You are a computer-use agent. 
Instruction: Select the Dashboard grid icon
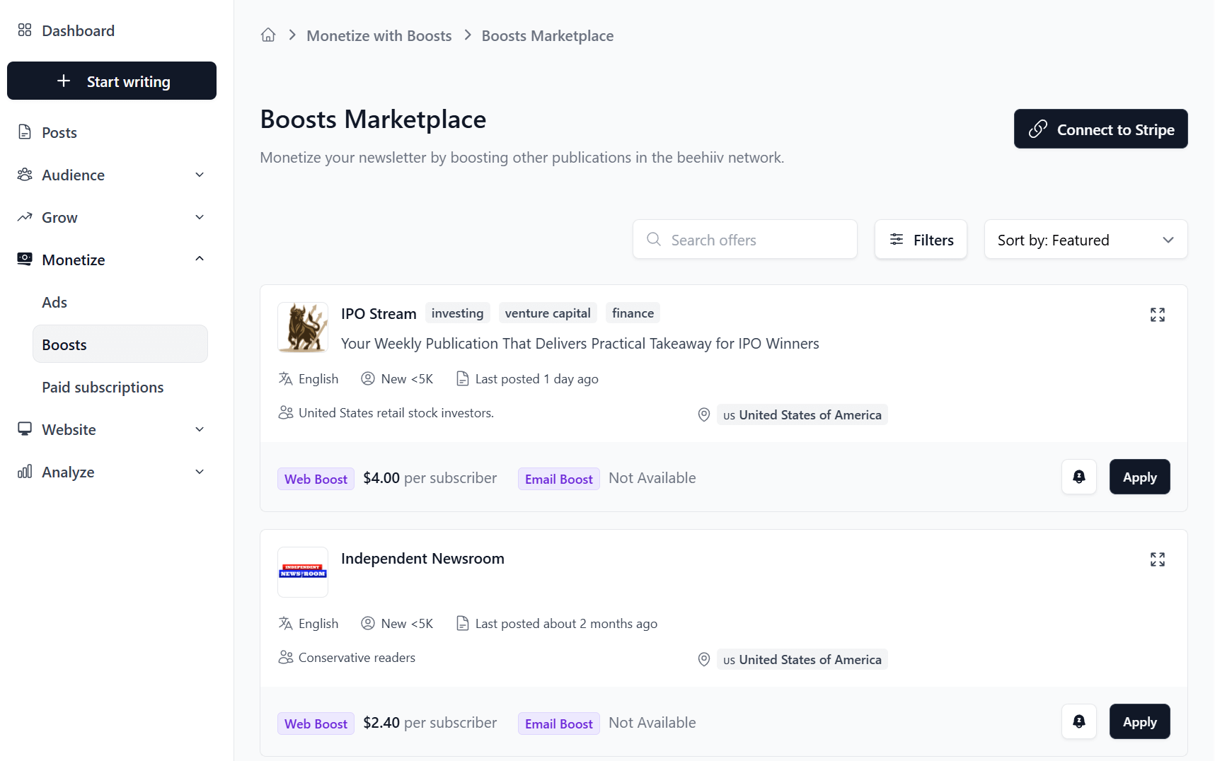coord(24,30)
